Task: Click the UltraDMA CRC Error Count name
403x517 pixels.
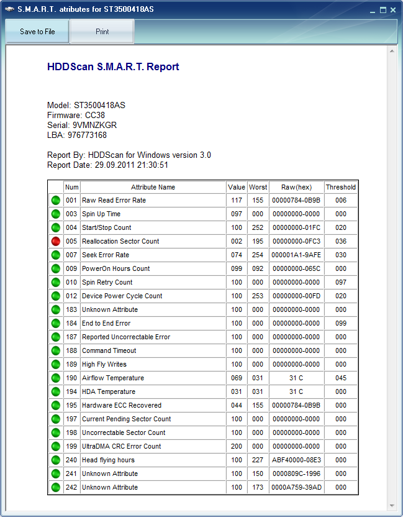Action: (x=122, y=446)
